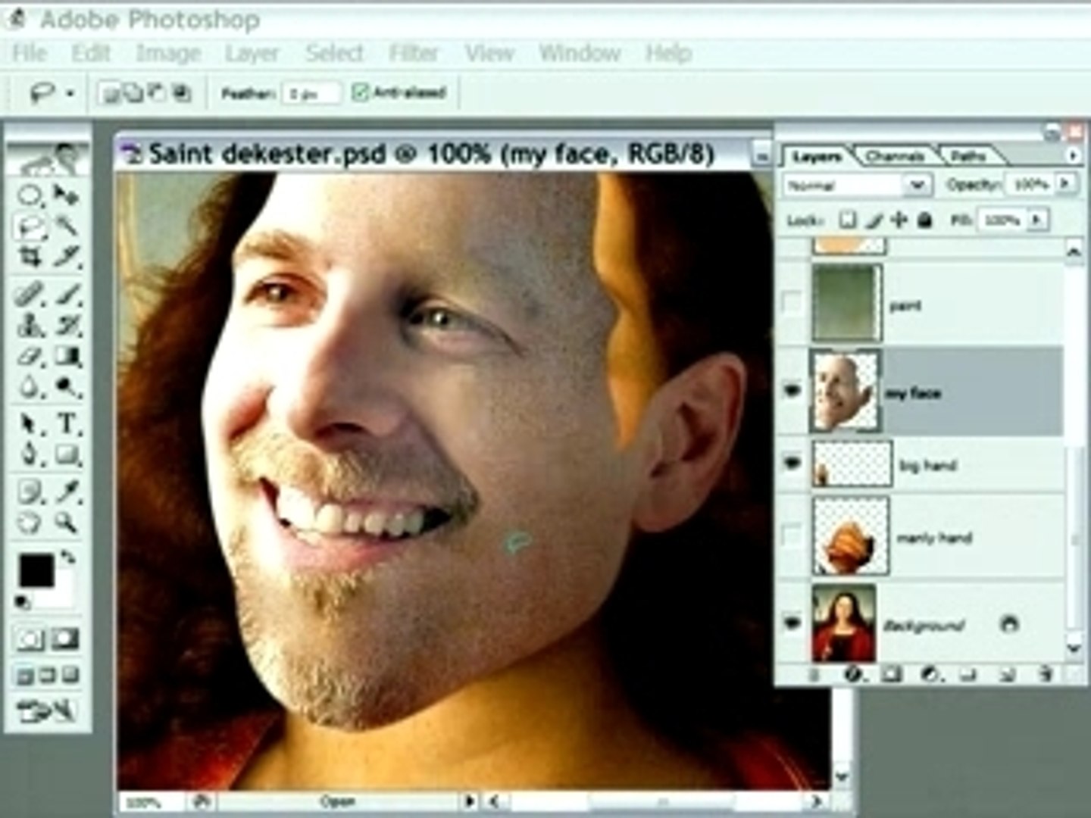This screenshot has height=818, width=1091.
Task: Open the Opacity slider arrow
Action: click(1065, 184)
